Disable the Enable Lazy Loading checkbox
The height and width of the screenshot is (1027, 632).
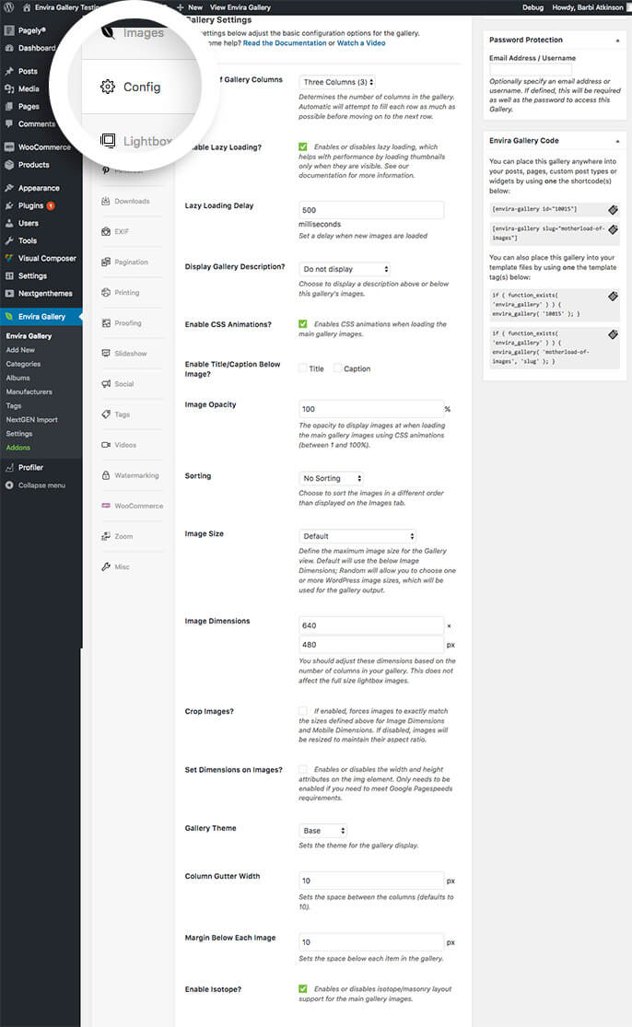[x=303, y=146]
